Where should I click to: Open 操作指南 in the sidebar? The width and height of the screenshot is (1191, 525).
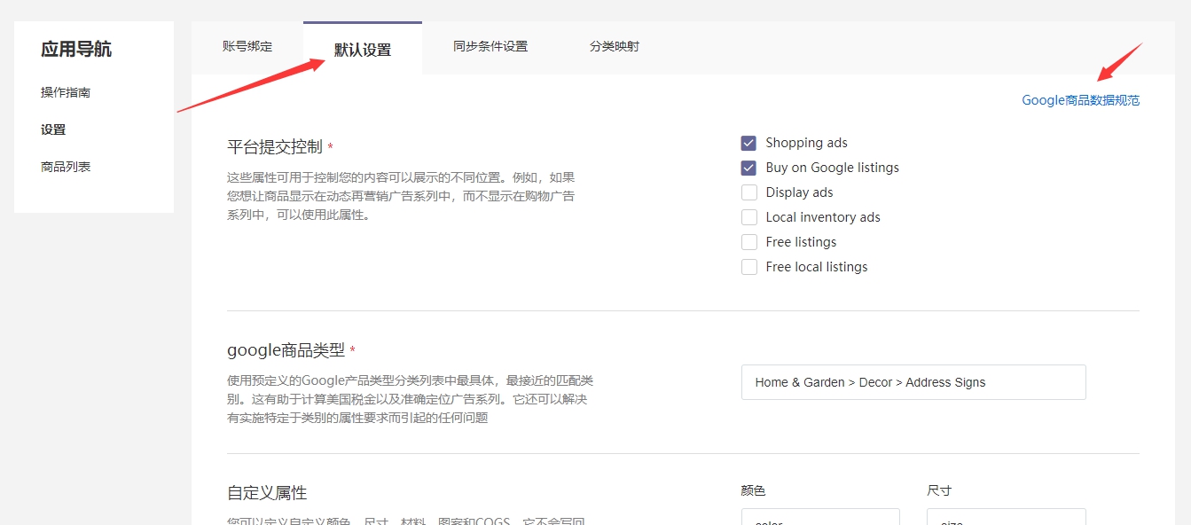pyautogui.click(x=66, y=92)
